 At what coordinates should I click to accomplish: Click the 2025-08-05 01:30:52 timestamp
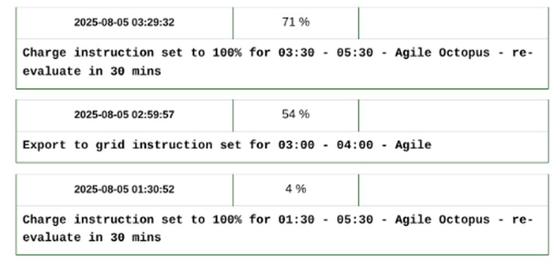pos(124,189)
